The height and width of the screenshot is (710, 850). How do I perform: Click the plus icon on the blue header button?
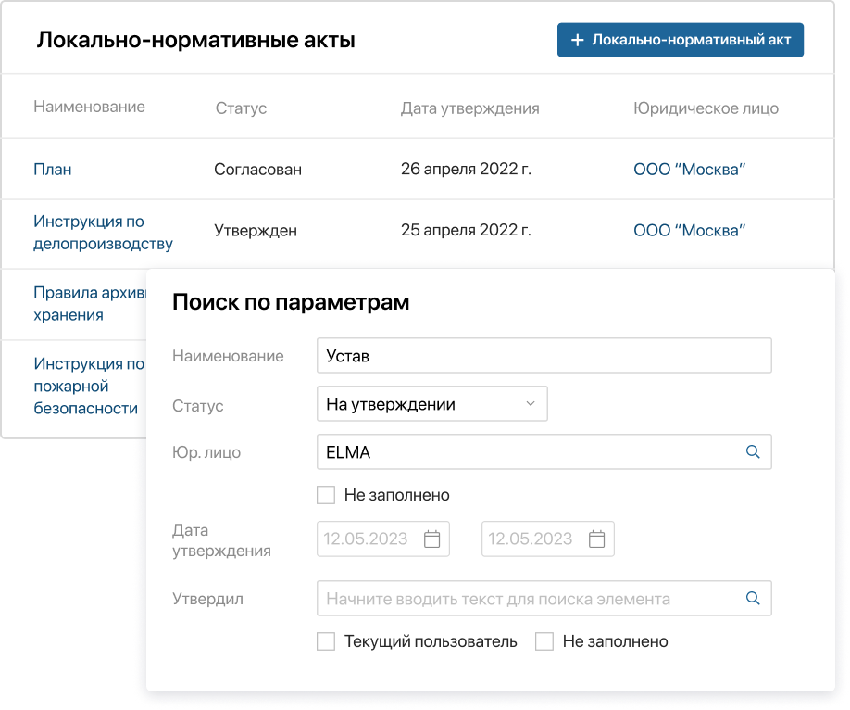[x=578, y=40]
